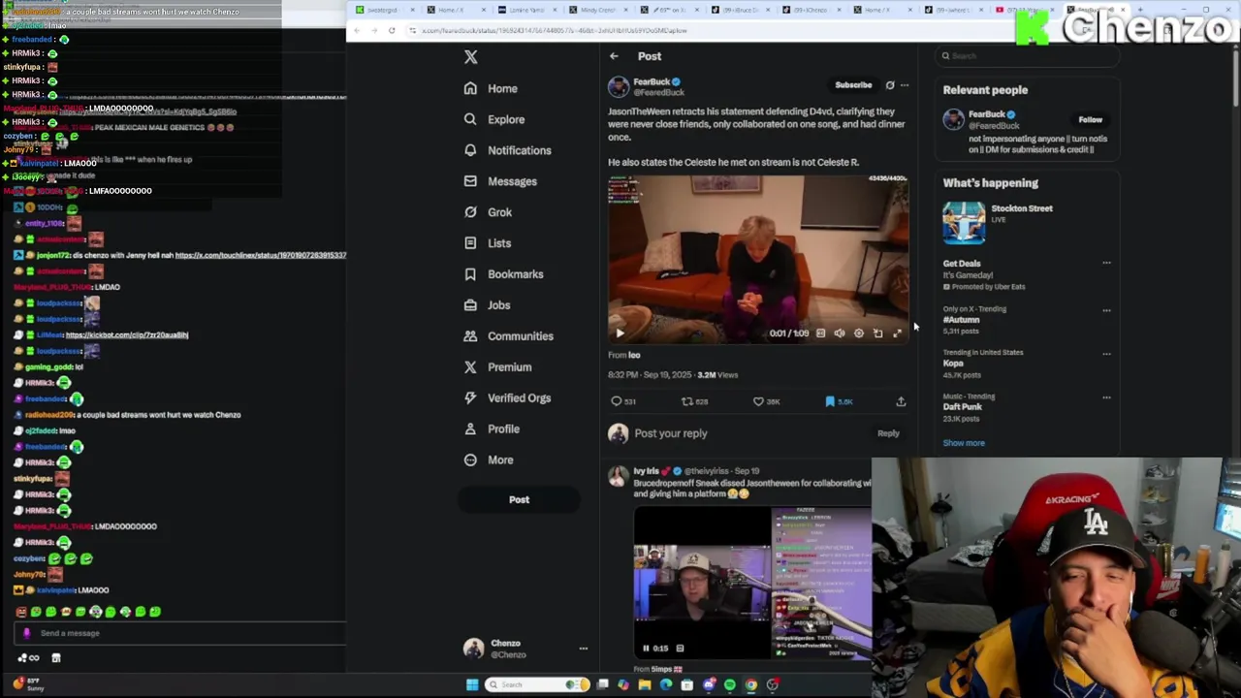Click Show more under What's happening
The width and height of the screenshot is (1241, 698).
coord(964,443)
